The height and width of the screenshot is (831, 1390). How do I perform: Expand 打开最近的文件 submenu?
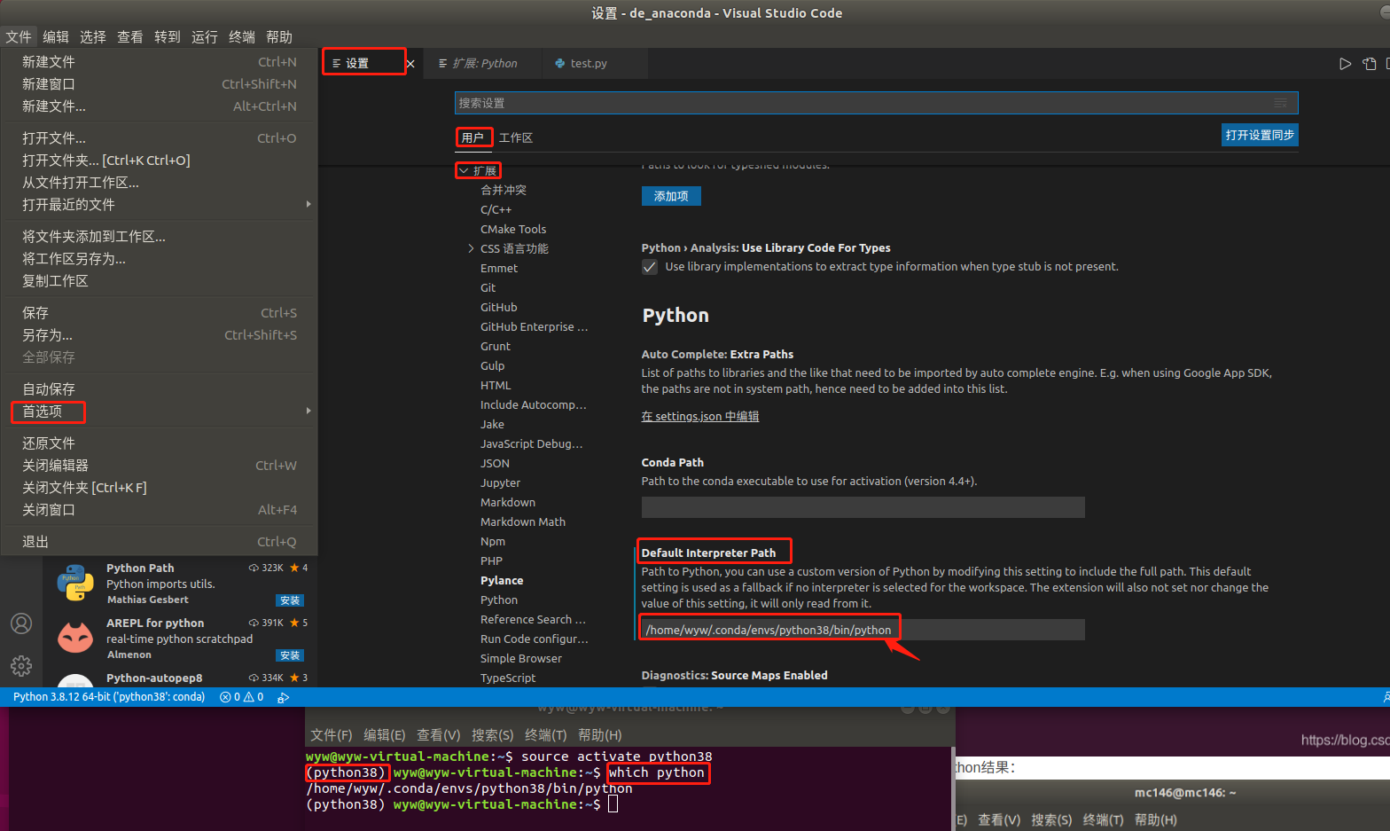point(160,205)
